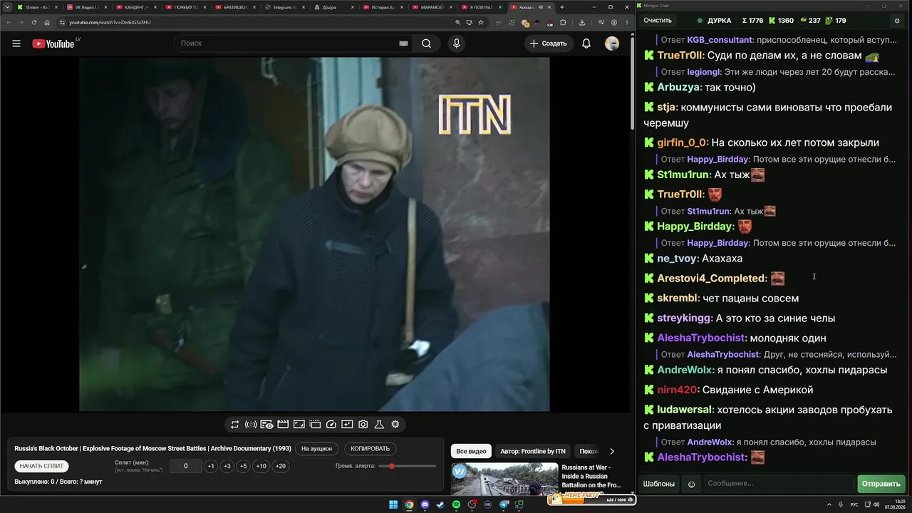Open the flask experiments icon
This screenshot has height=513, width=912.
tap(379, 425)
